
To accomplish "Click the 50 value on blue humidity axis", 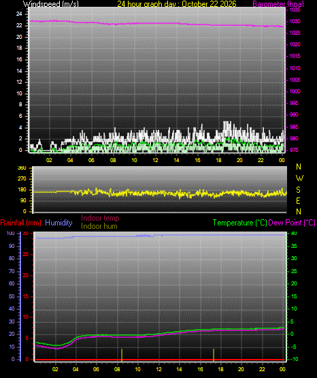I will click(x=12, y=296).
